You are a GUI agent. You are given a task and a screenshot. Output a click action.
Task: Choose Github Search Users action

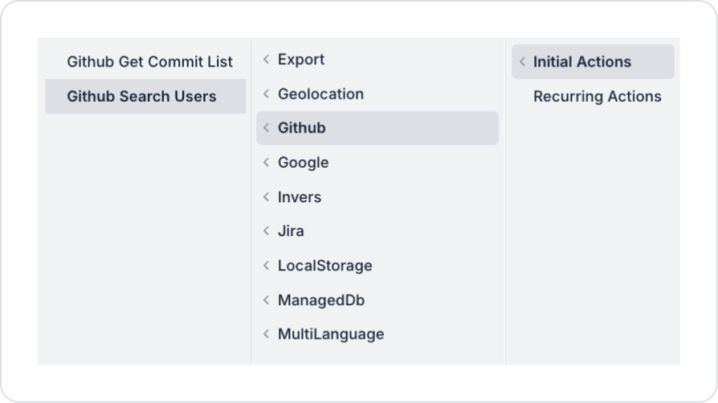pyautogui.click(x=141, y=96)
